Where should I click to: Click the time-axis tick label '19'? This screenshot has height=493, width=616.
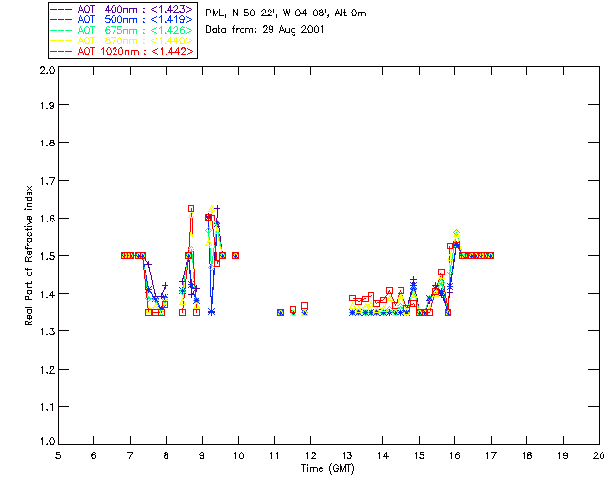click(563, 455)
